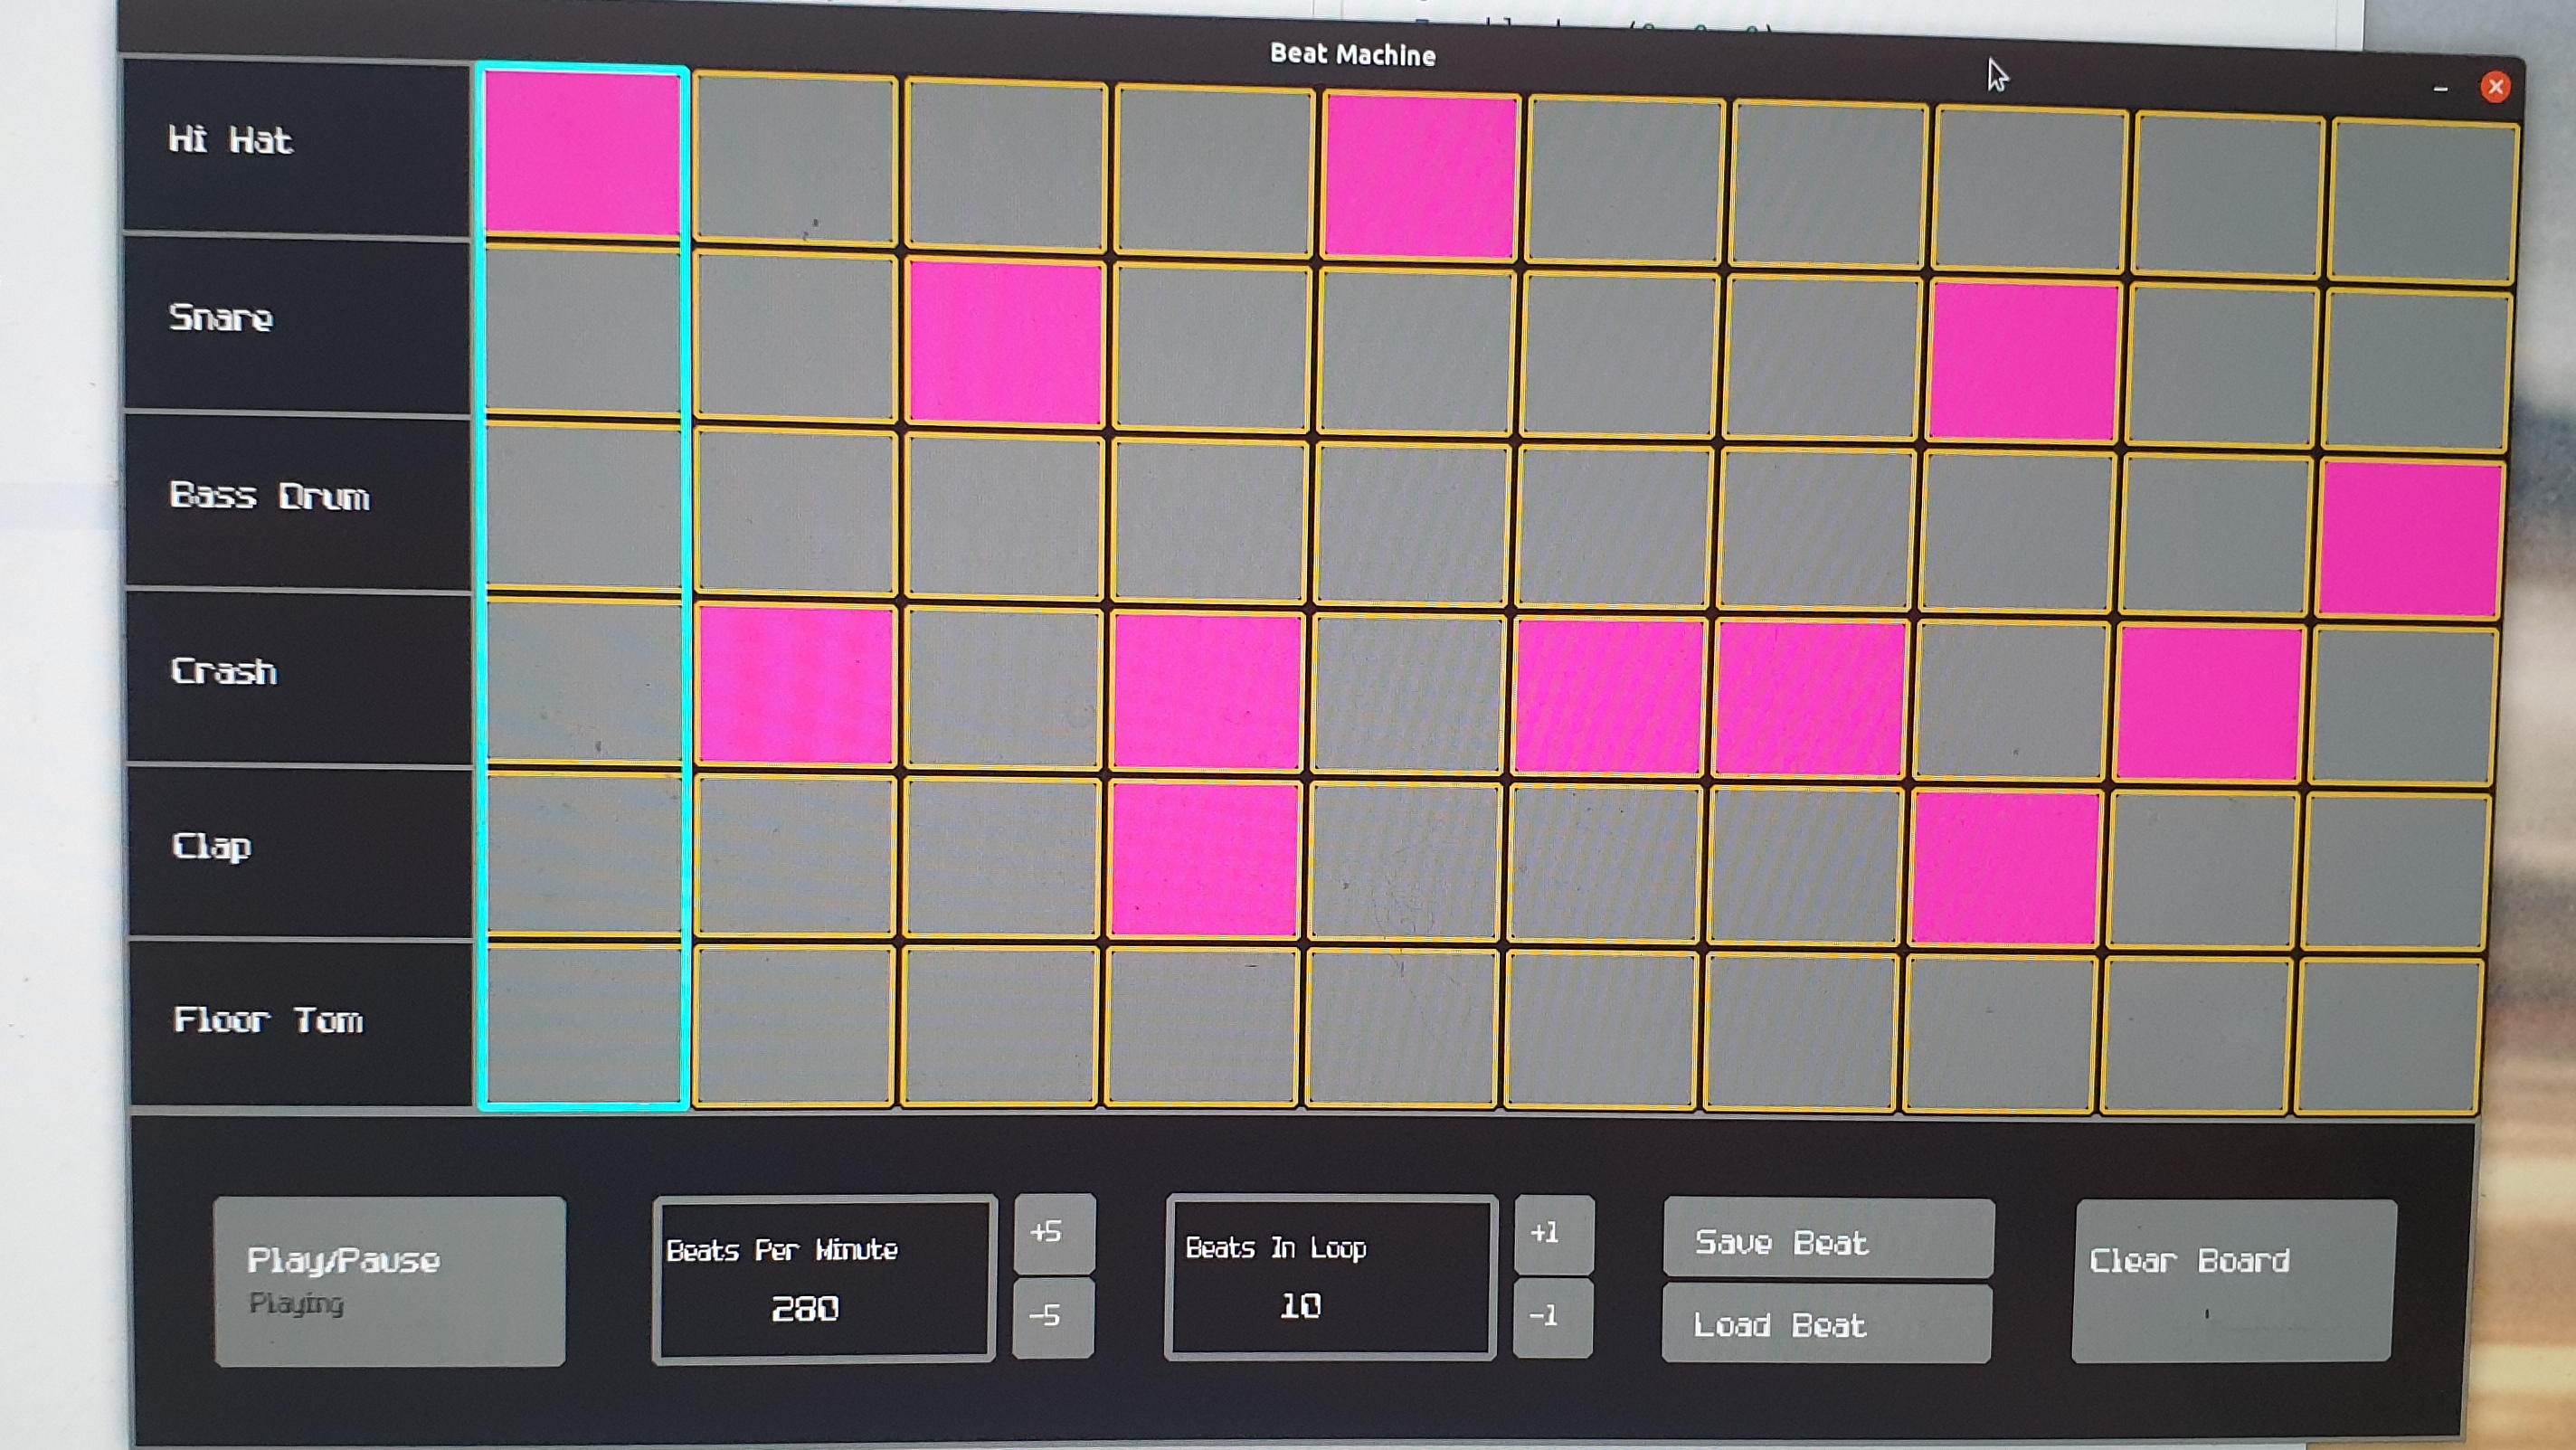Image resolution: width=2576 pixels, height=1450 pixels.
Task: Increase tempo with the +5 button
Action: (x=1054, y=1232)
